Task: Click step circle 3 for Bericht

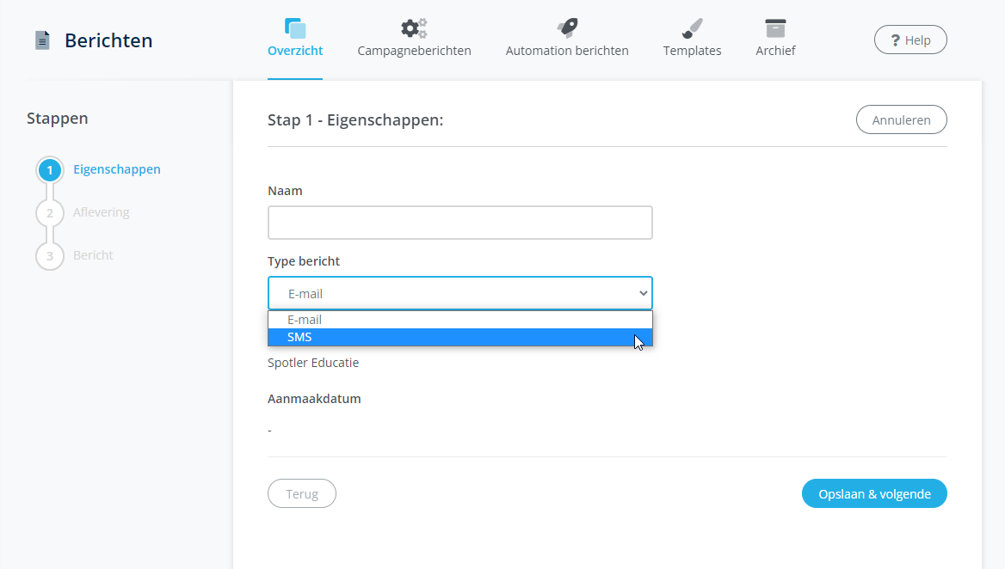Action: [49, 255]
